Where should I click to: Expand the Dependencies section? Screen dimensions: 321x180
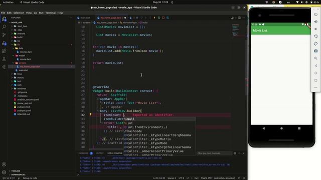(x=18, y=174)
